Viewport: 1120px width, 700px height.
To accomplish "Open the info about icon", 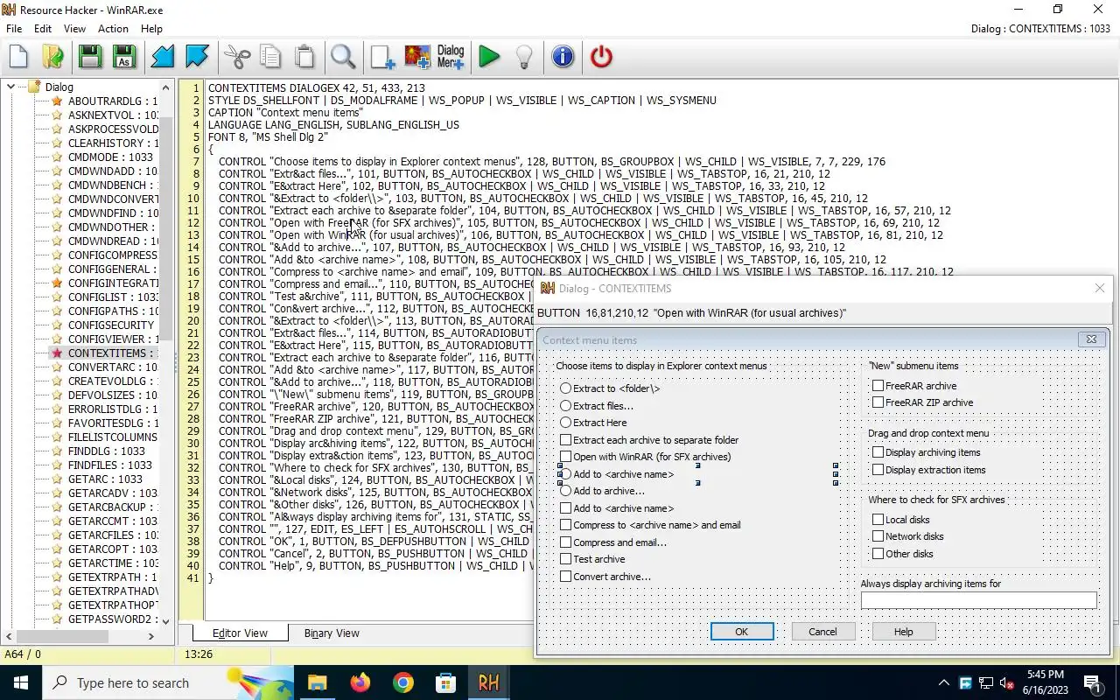I will pos(563,57).
